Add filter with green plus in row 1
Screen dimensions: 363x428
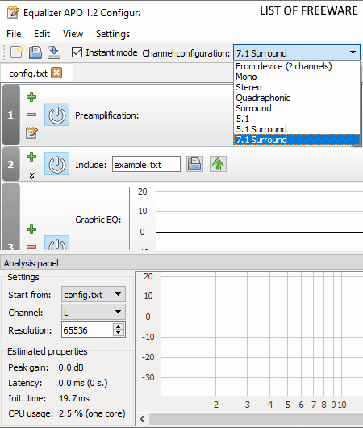[31, 97]
